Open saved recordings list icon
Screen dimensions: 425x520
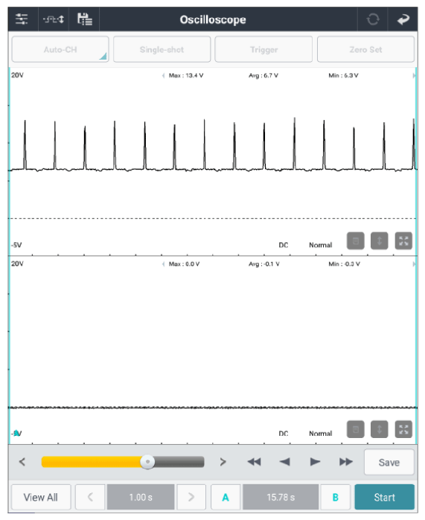click(x=84, y=19)
